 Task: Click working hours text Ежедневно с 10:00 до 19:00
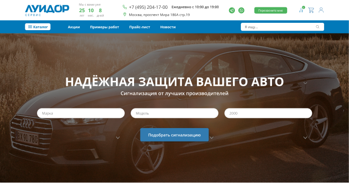pos(195,7)
